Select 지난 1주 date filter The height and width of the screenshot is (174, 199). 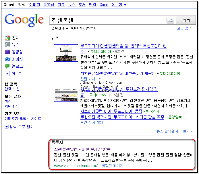tap(11, 106)
